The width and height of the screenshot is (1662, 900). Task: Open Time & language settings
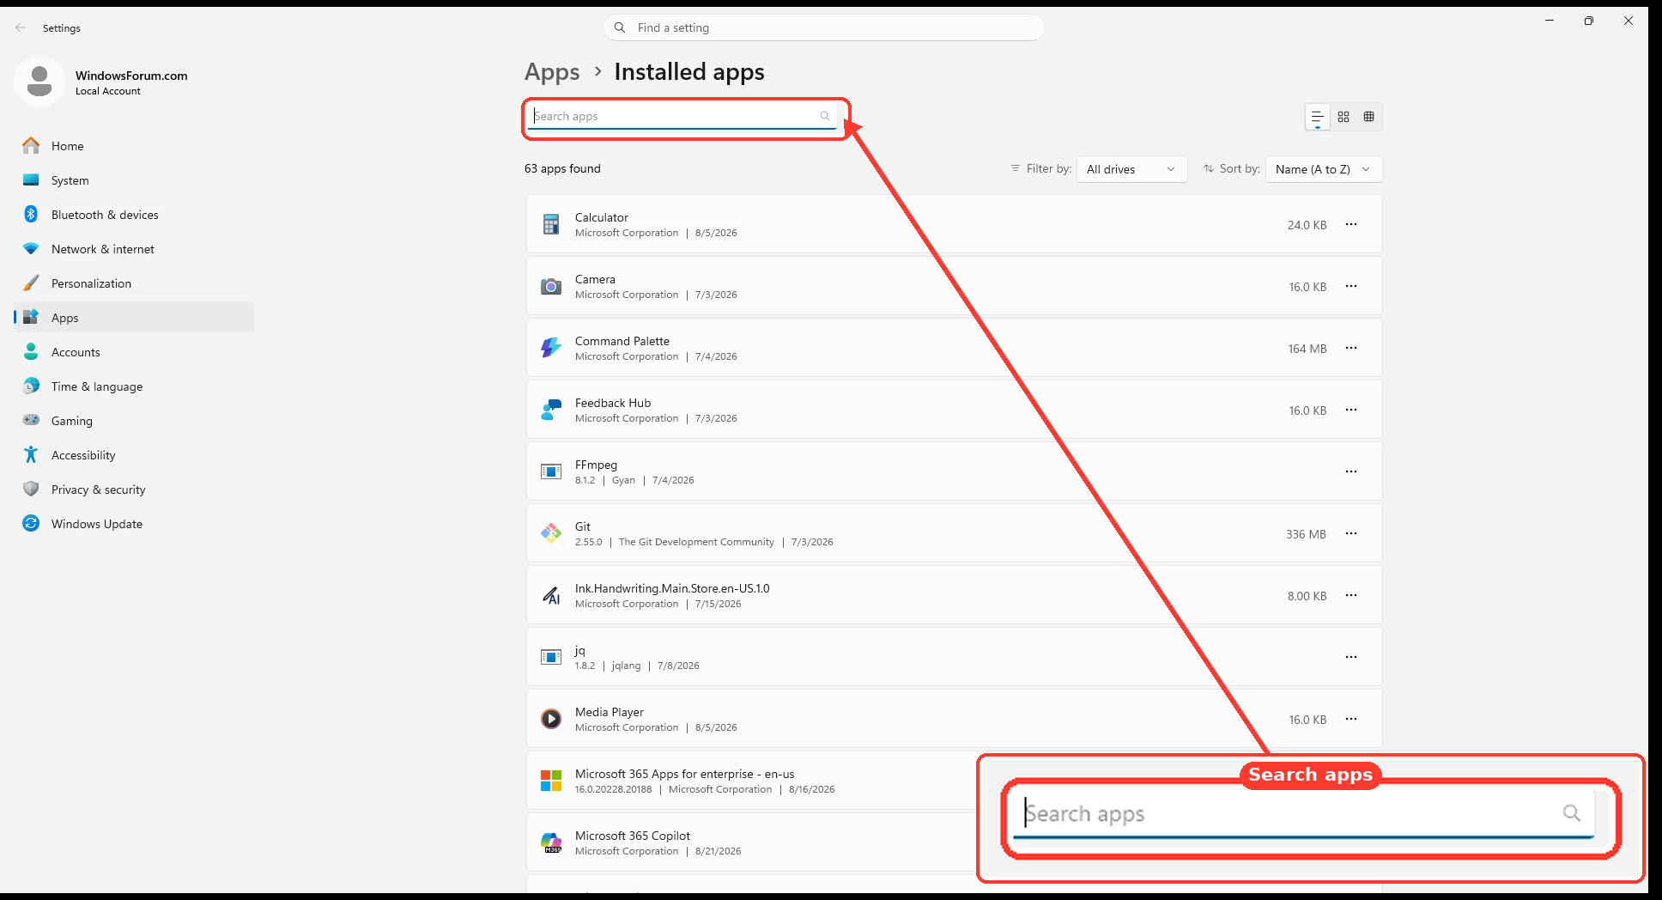tap(134, 386)
